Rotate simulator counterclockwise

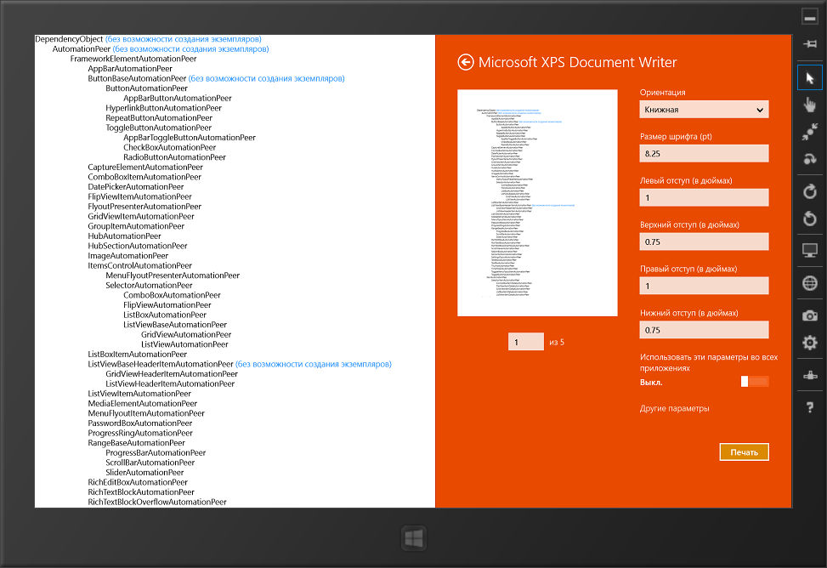point(810,218)
